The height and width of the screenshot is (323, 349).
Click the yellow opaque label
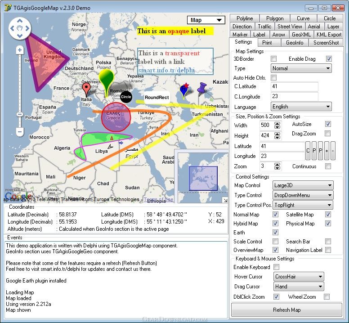click(175, 31)
